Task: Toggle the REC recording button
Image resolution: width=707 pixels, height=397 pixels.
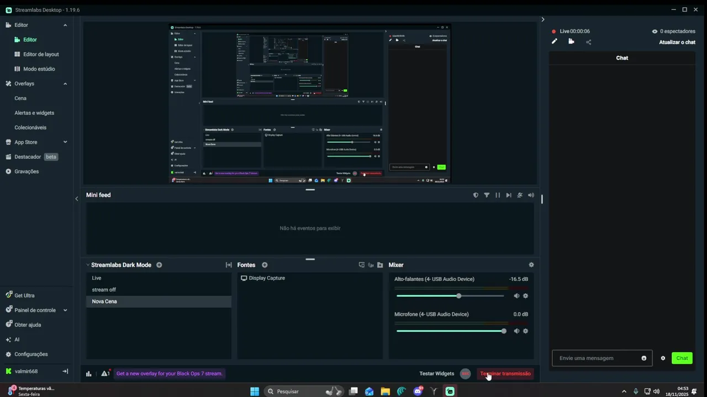Action: [465, 373]
